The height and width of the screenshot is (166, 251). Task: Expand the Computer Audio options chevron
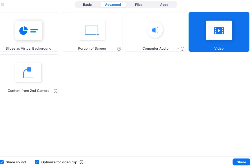coord(178,49)
